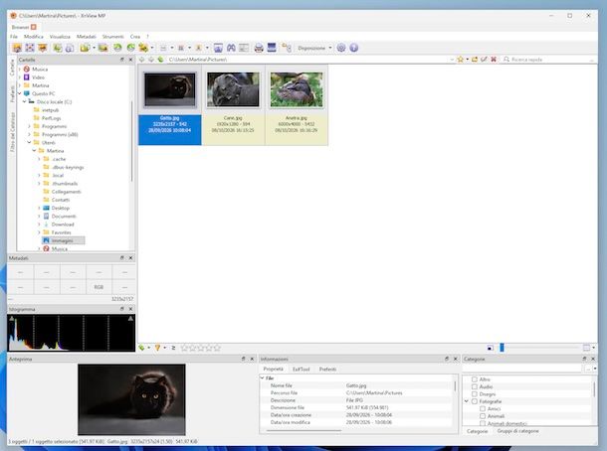Close the Informazioni panel
The height and width of the screenshot is (451, 607).
tap(456, 359)
